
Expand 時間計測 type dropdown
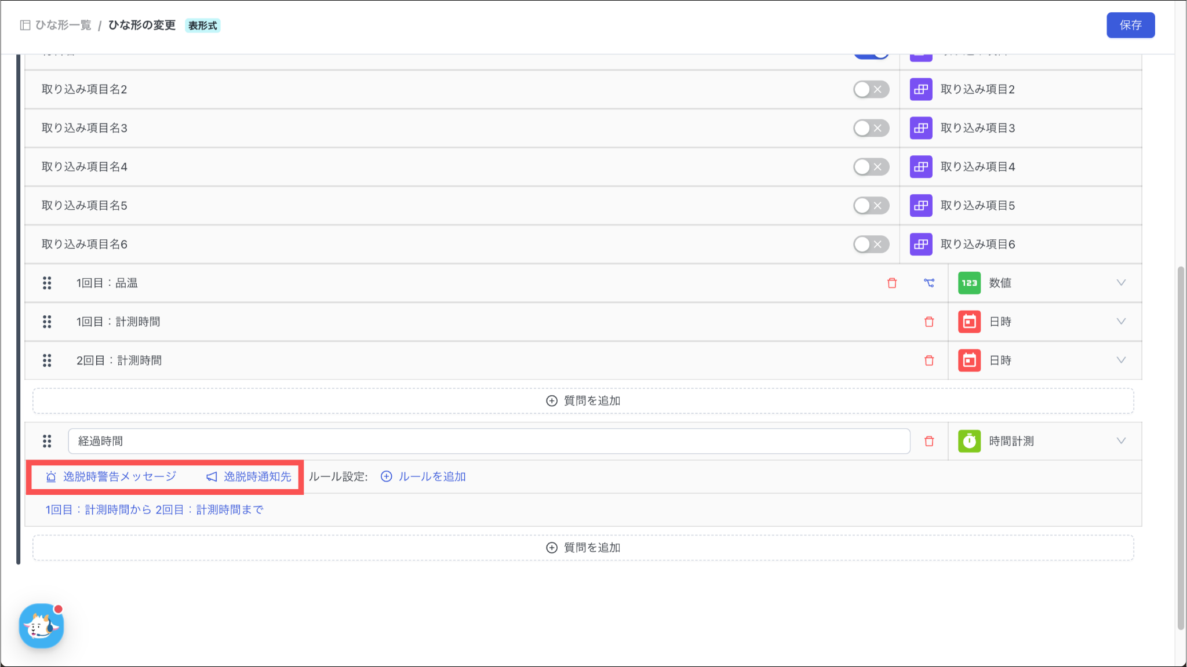(x=1121, y=441)
